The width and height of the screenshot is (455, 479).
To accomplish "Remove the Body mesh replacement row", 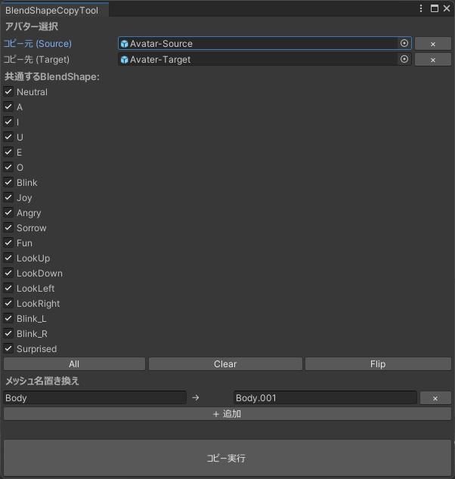I will [435, 398].
